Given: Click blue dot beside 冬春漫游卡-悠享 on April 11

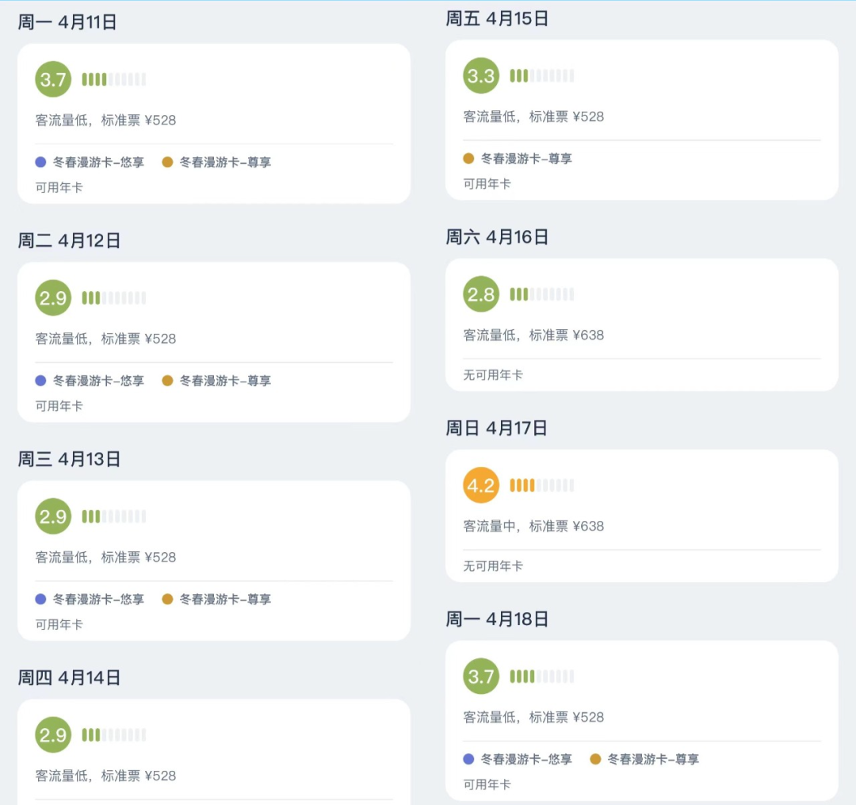Looking at the screenshot, I should [x=41, y=163].
